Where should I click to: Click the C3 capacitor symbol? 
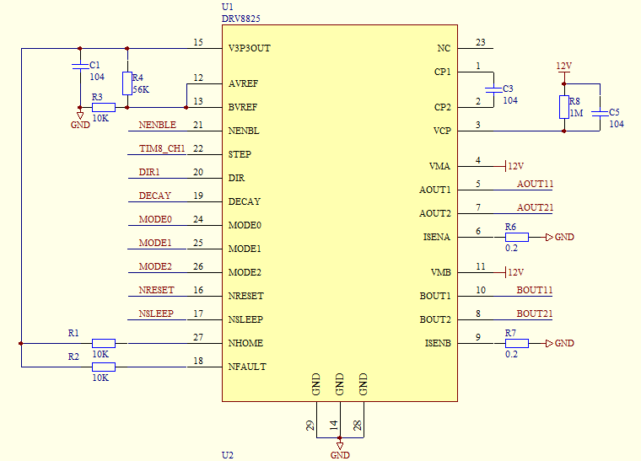pos(493,90)
